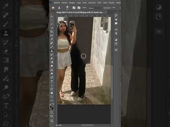
Task: Click the background color swatch
Action: (x=52, y=108)
